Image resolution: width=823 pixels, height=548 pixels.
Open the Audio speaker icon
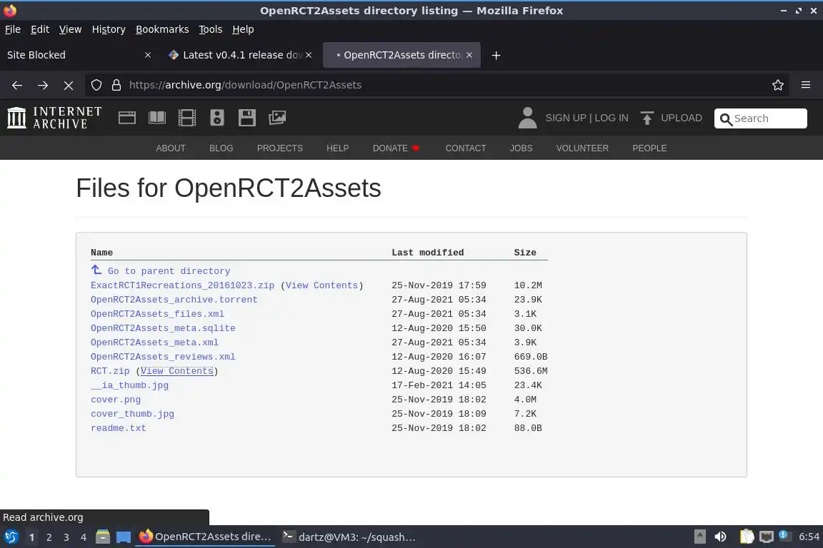(216, 118)
